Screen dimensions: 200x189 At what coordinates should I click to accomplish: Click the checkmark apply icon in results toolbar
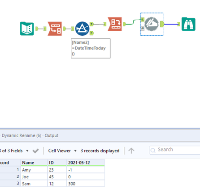point(35,151)
